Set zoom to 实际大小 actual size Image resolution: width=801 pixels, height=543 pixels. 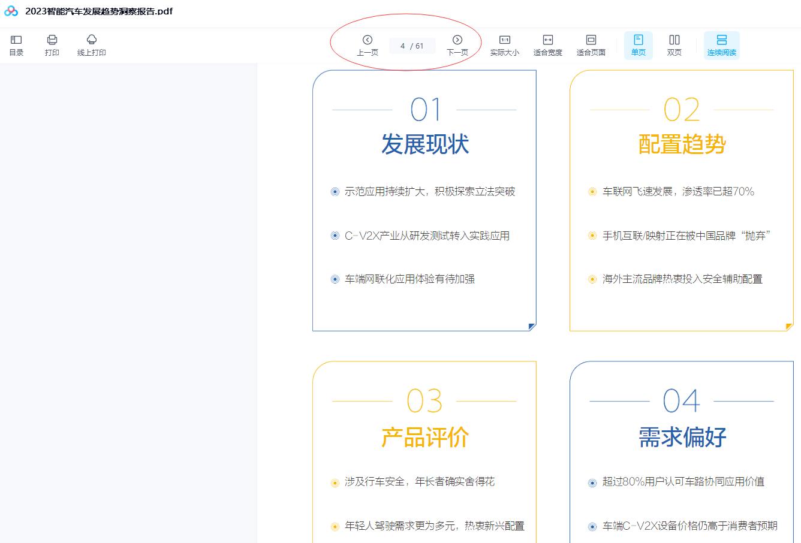pos(505,45)
